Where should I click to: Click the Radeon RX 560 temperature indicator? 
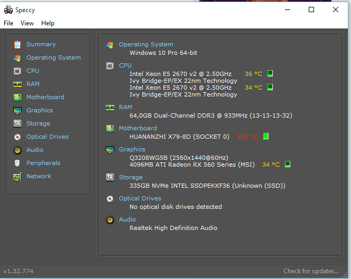coord(288,164)
